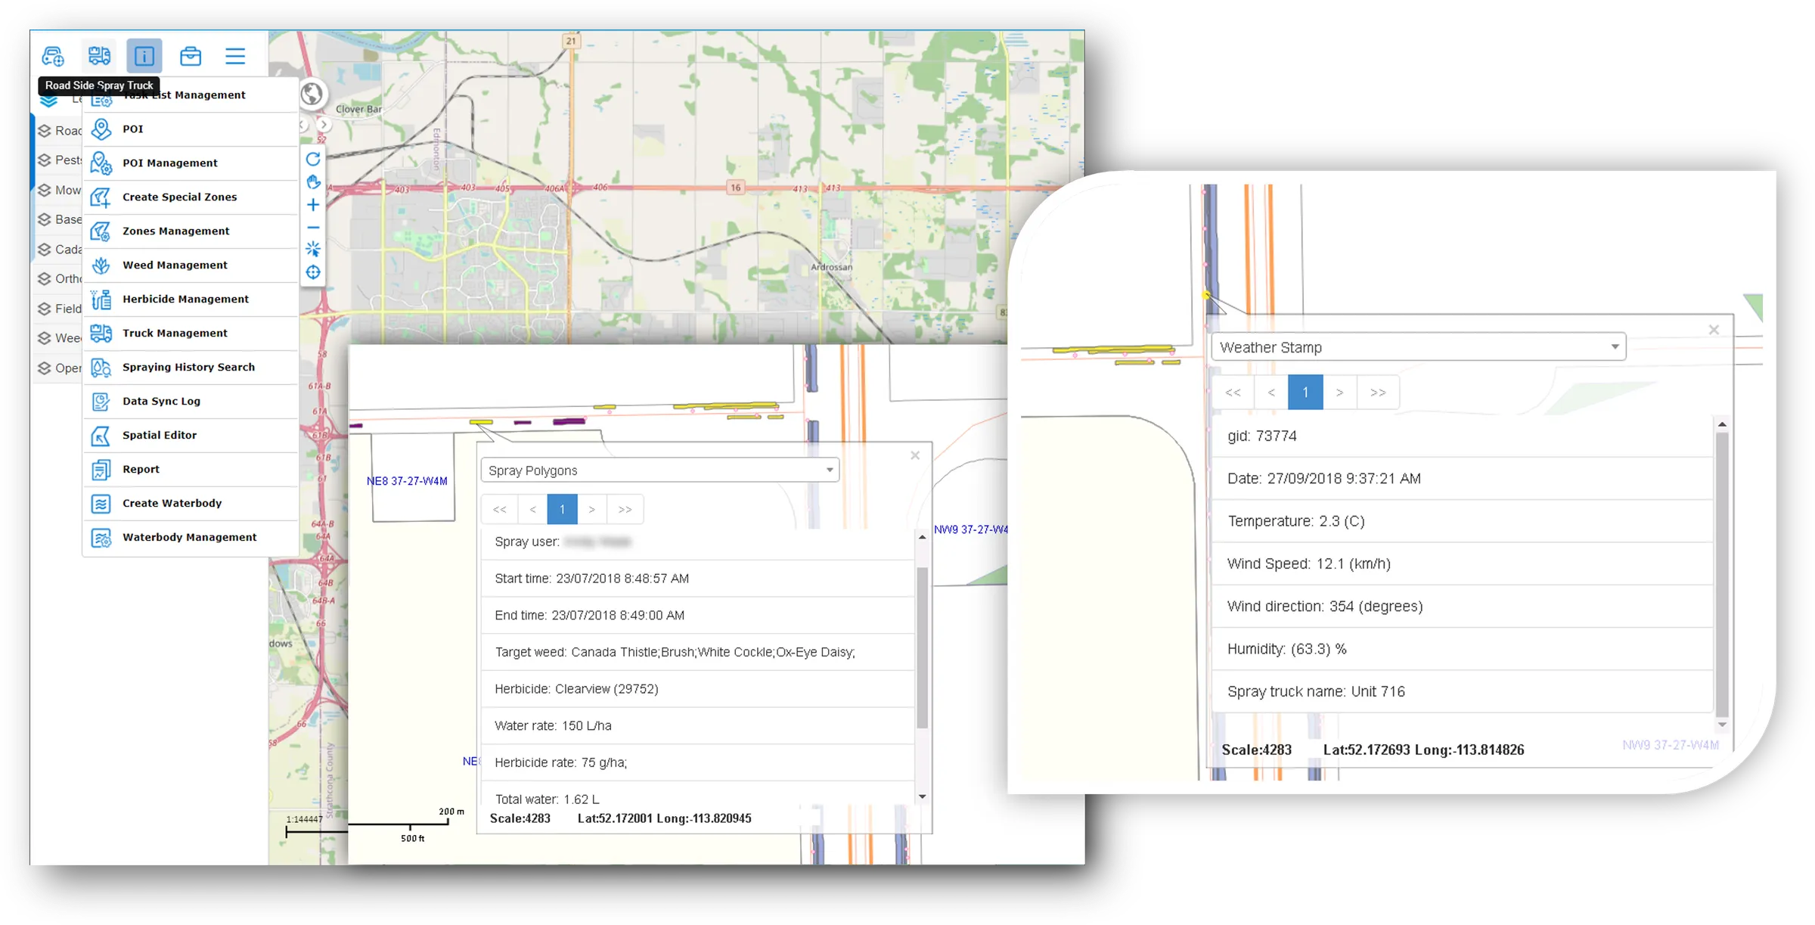The width and height of the screenshot is (1815, 925).
Task: Close the Spray Polygons popup
Action: [915, 455]
